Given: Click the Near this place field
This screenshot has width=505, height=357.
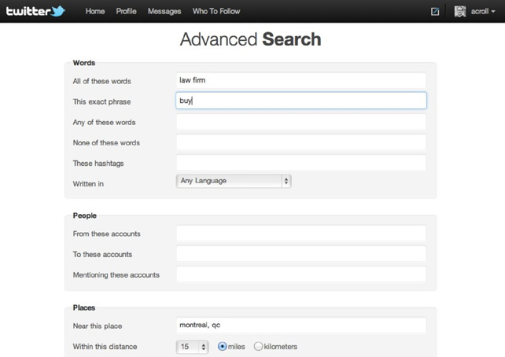Looking at the screenshot, I should (301, 326).
